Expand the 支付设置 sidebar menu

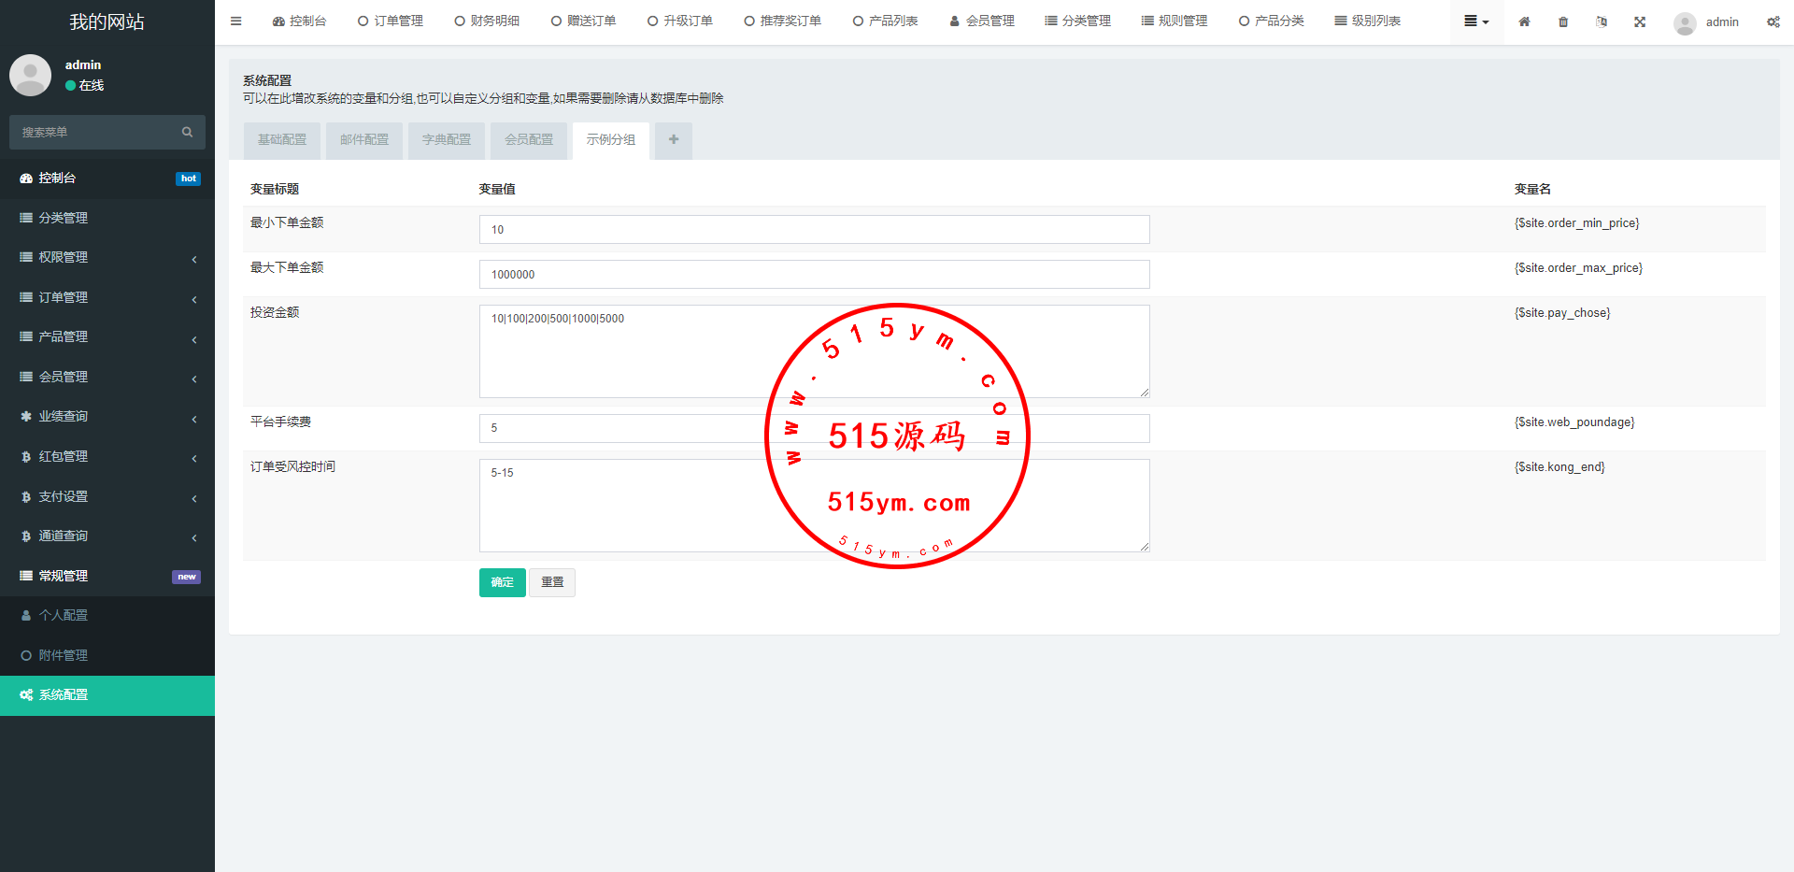tap(107, 497)
